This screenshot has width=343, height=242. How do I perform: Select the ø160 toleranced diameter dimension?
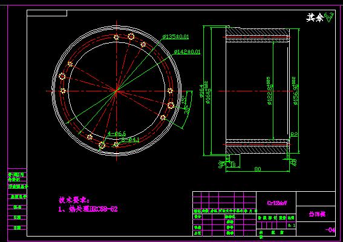coord(208,93)
